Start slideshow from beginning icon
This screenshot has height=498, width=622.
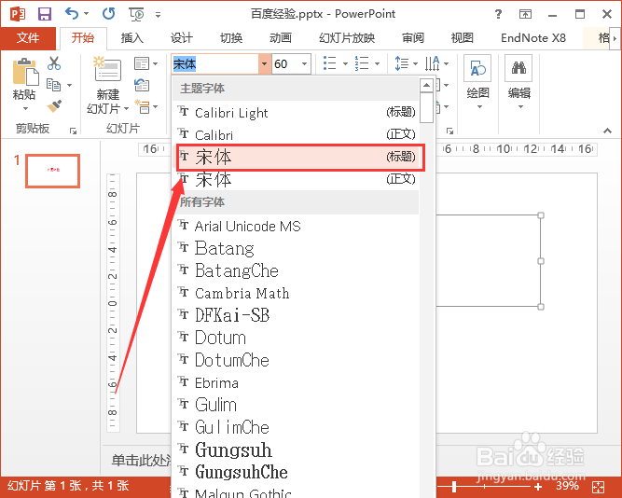(137, 14)
